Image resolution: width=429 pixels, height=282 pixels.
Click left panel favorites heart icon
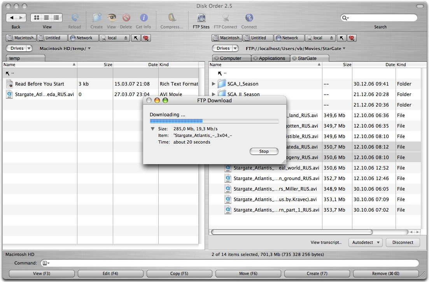[x=146, y=38]
